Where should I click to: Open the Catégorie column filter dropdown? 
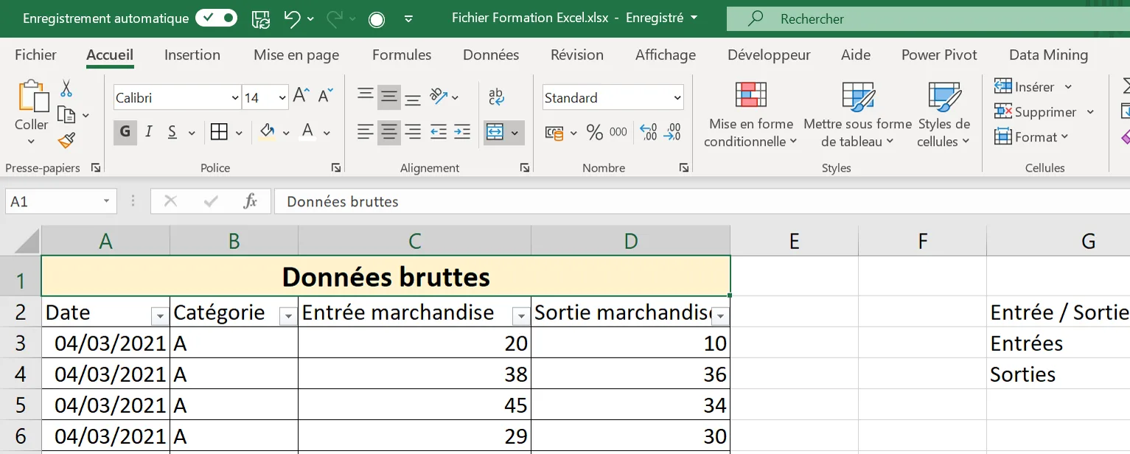(x=287, y=317)
